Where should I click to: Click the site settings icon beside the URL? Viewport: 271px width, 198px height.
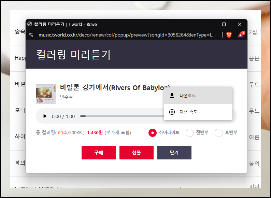pos(31,35)
